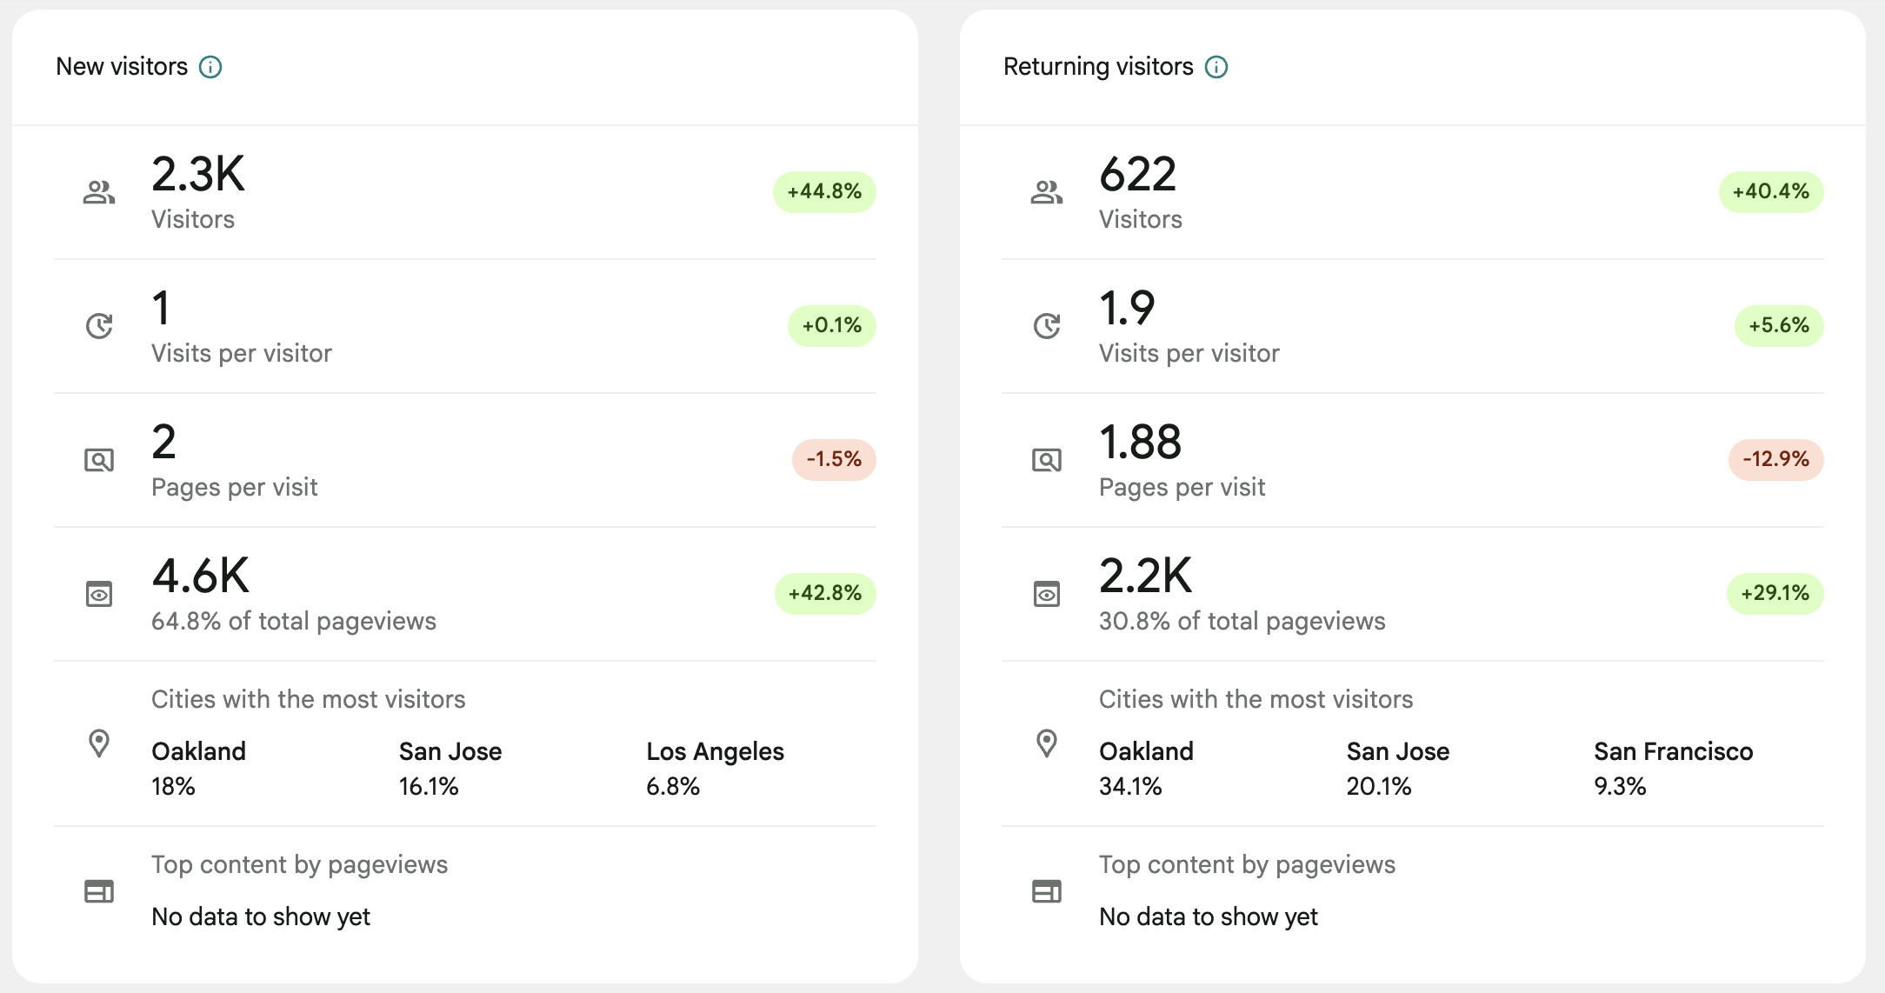Image resolution: width=1885 pixels, height=993 pixels.
Task: Click the +44.8% change badge
Action: tap(823, 191)
